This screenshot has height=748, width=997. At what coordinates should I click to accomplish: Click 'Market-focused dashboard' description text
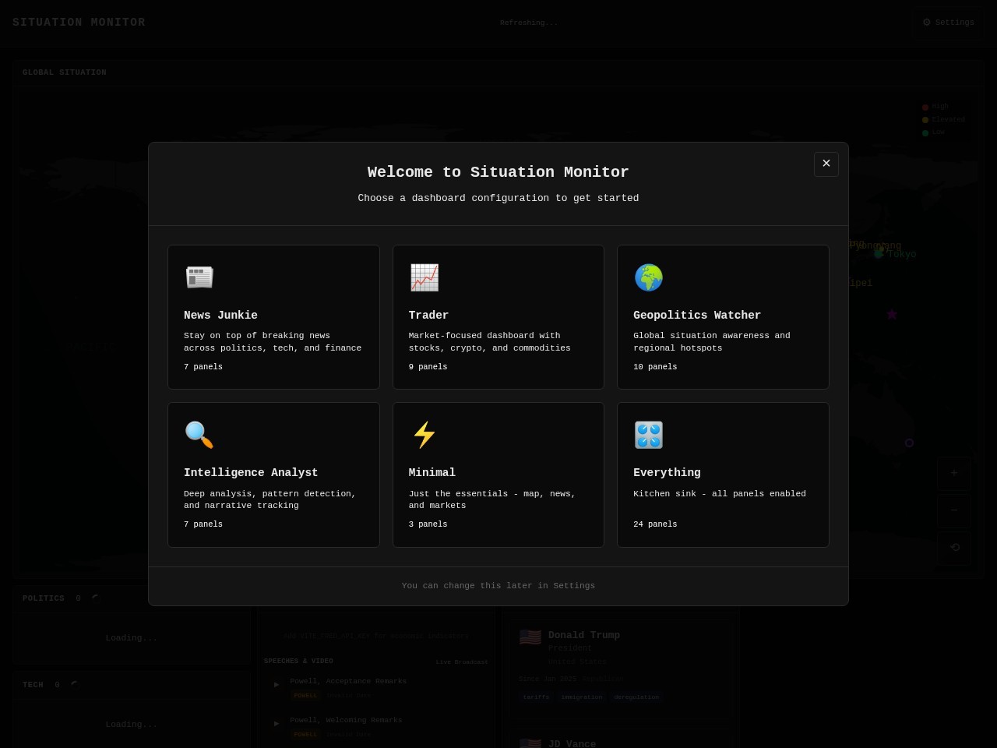[490, 342]
